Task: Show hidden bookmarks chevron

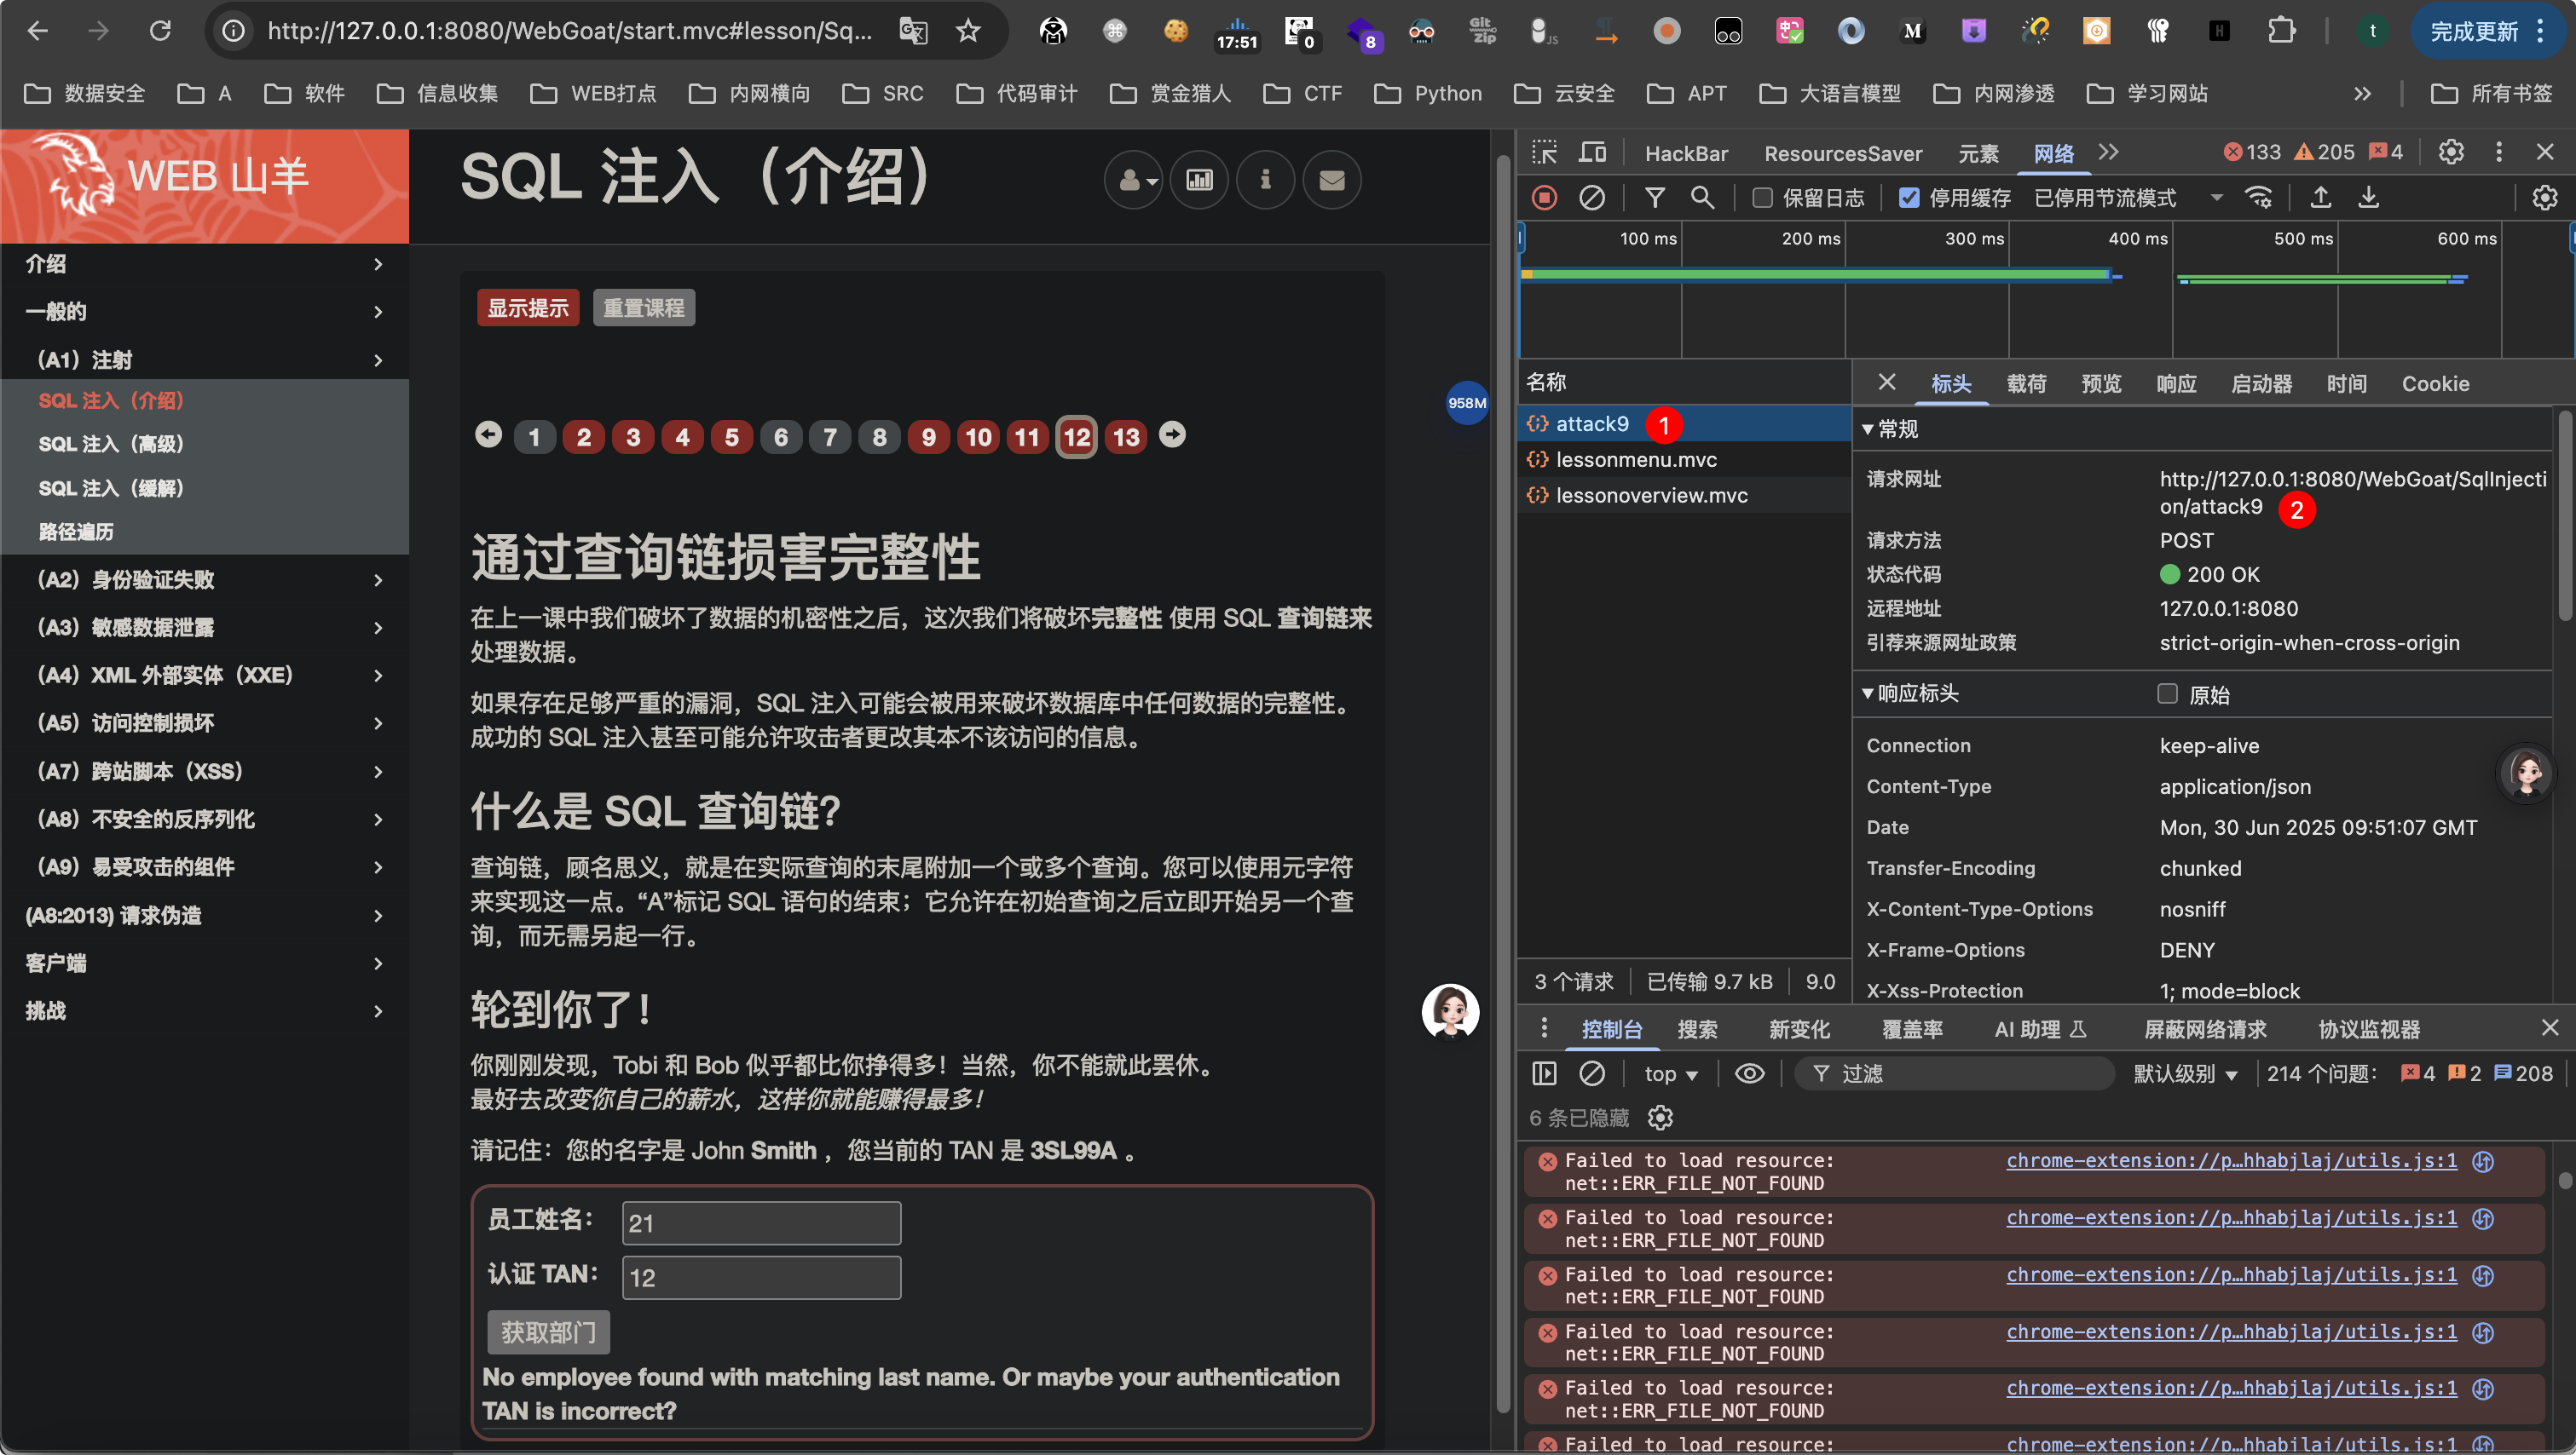Action: click(x=2362, y=93)
